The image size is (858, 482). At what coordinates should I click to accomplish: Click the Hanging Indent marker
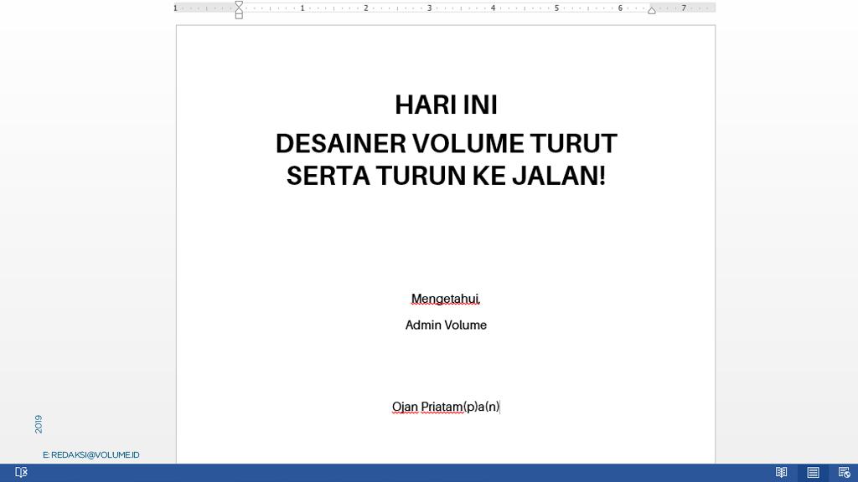(x=239, y=10)
